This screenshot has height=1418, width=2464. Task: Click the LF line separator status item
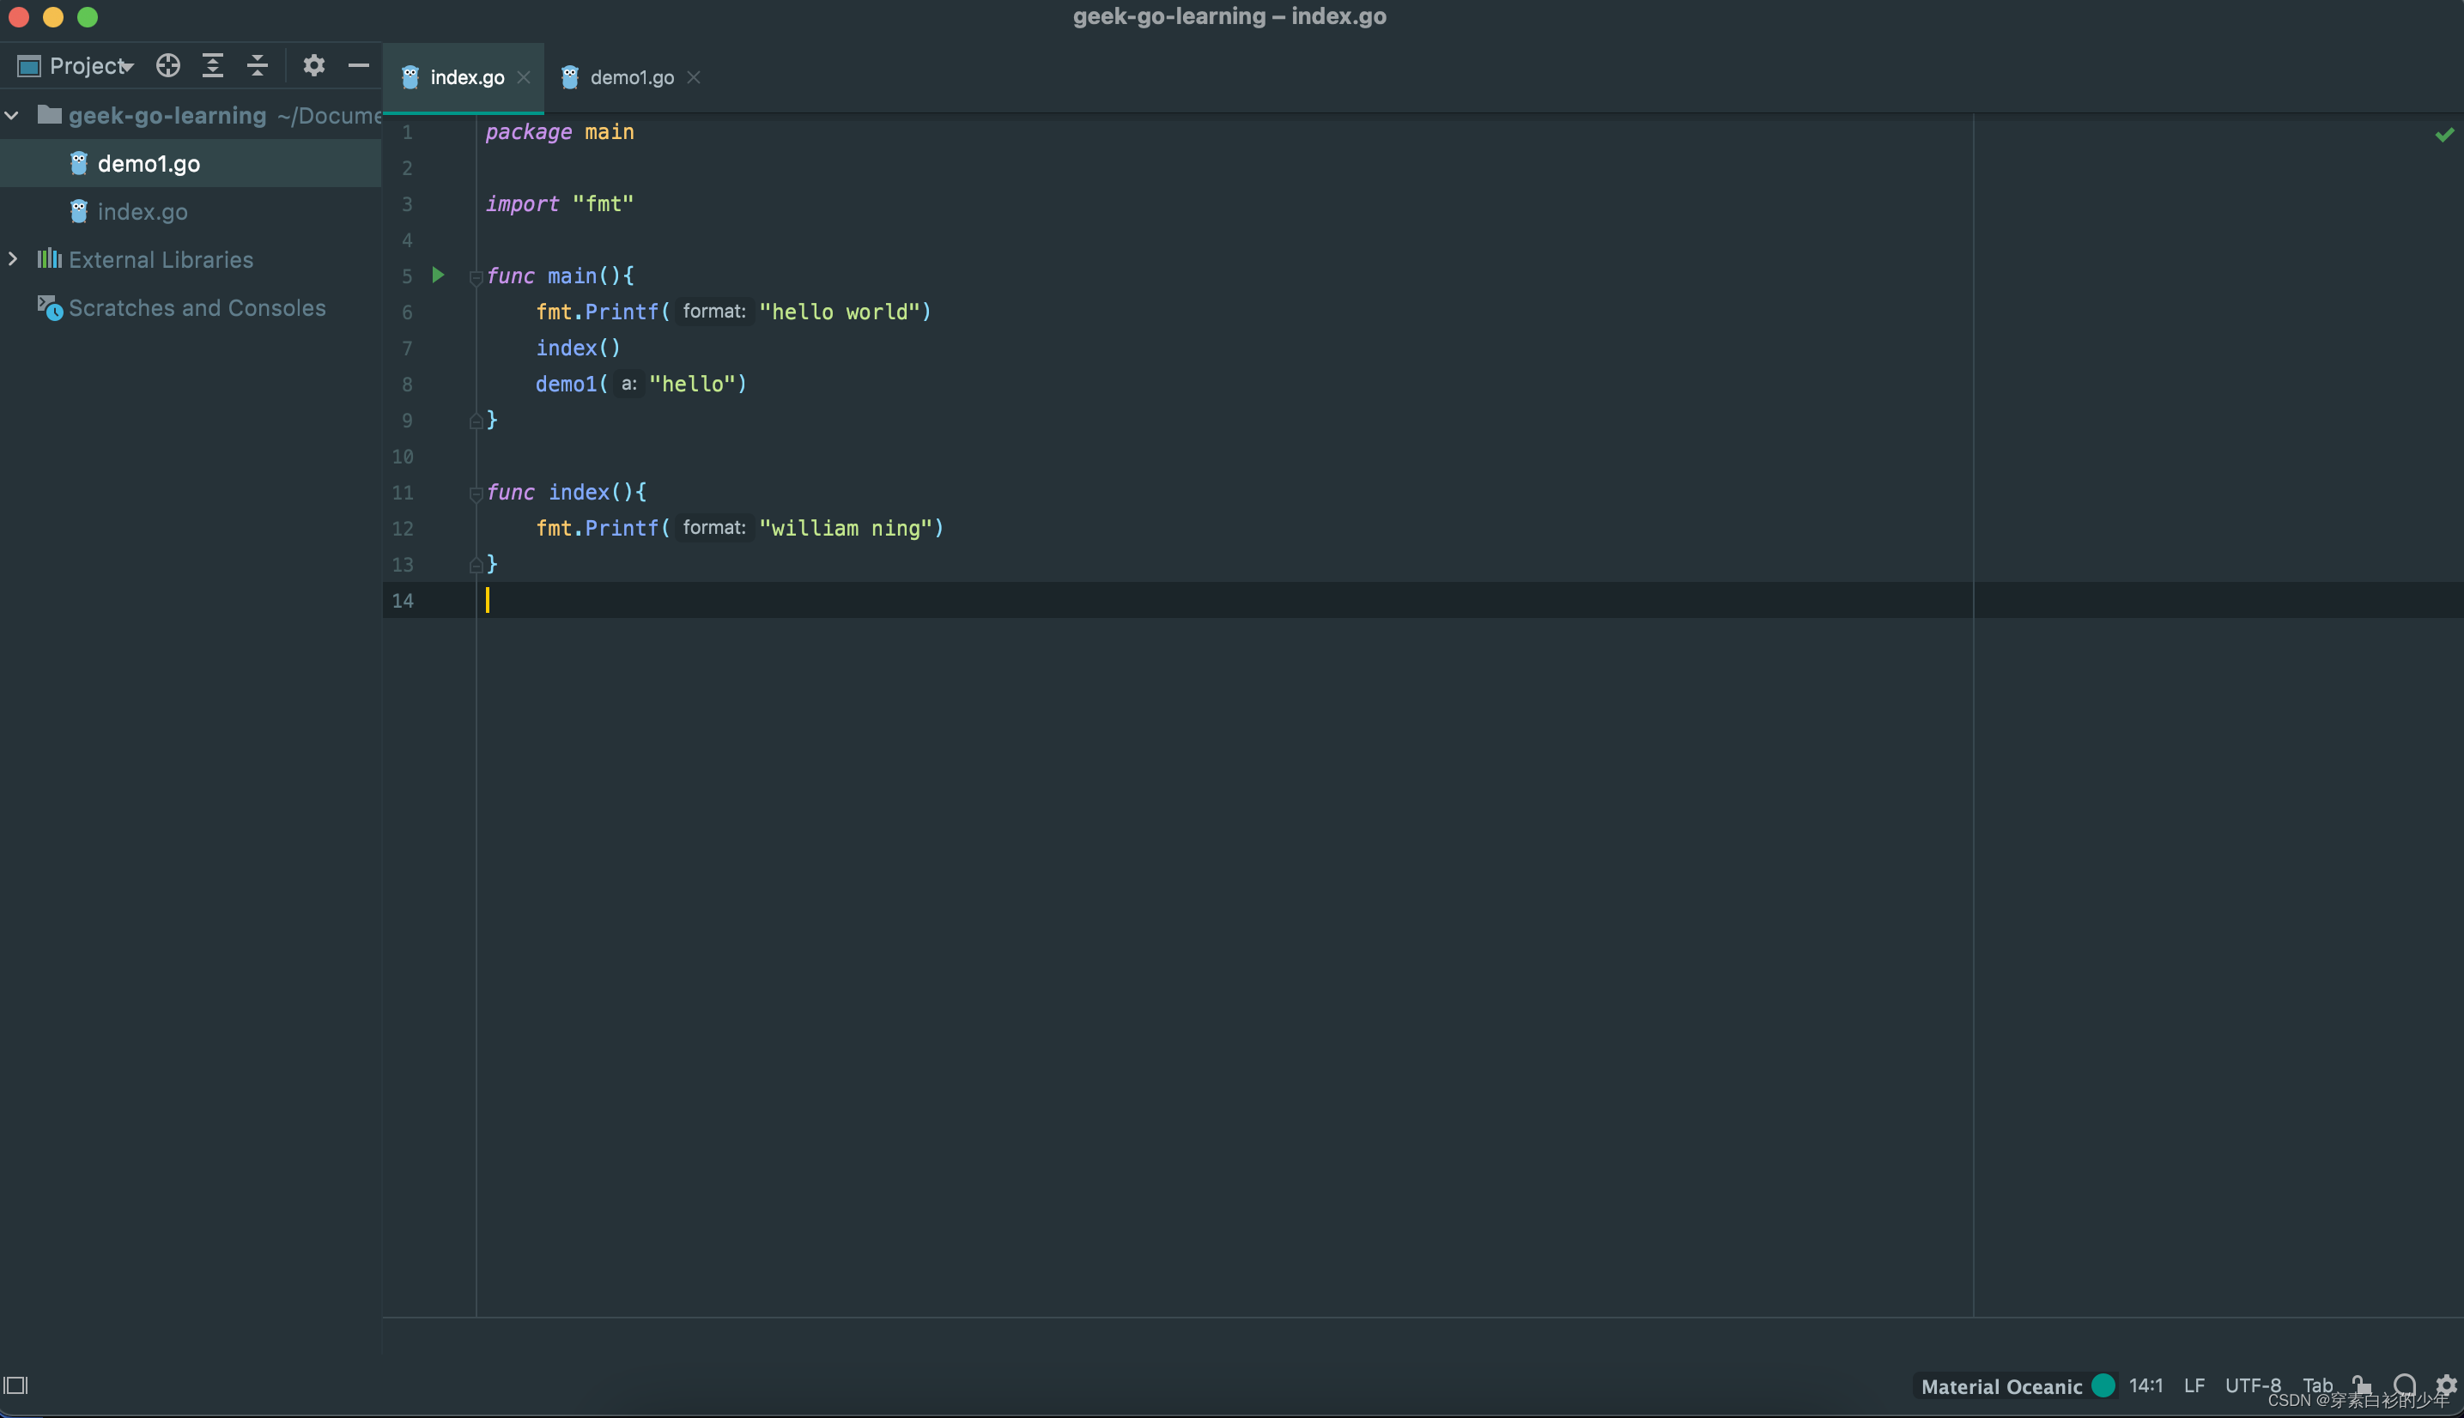pos(2194,1385)
